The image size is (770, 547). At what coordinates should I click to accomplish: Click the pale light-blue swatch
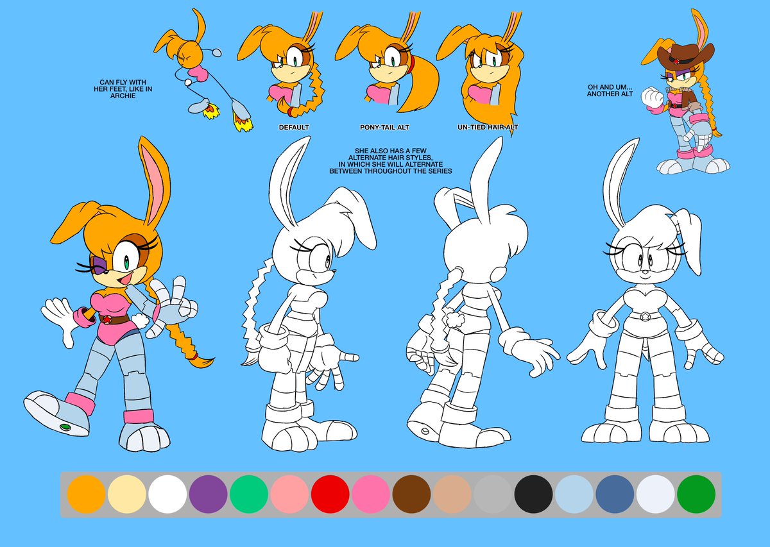[x=574, y=494]
